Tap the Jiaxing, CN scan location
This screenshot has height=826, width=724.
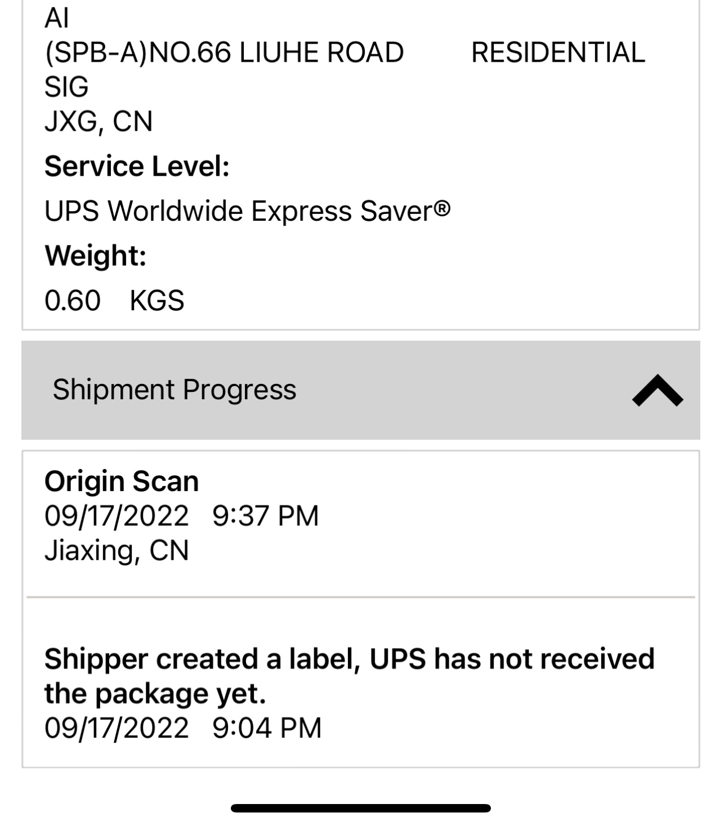pyautogui.click(x=117, y=550)
